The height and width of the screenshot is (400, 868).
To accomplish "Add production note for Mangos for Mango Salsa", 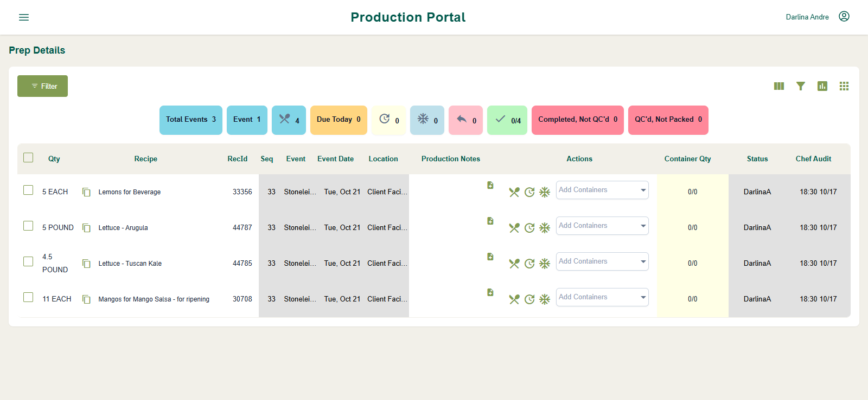I will tap(490, 292).
